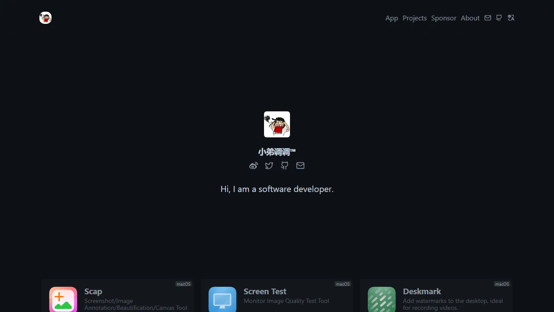
Task: Open the GitHub icon under the avatar
Action: (284, 166)
